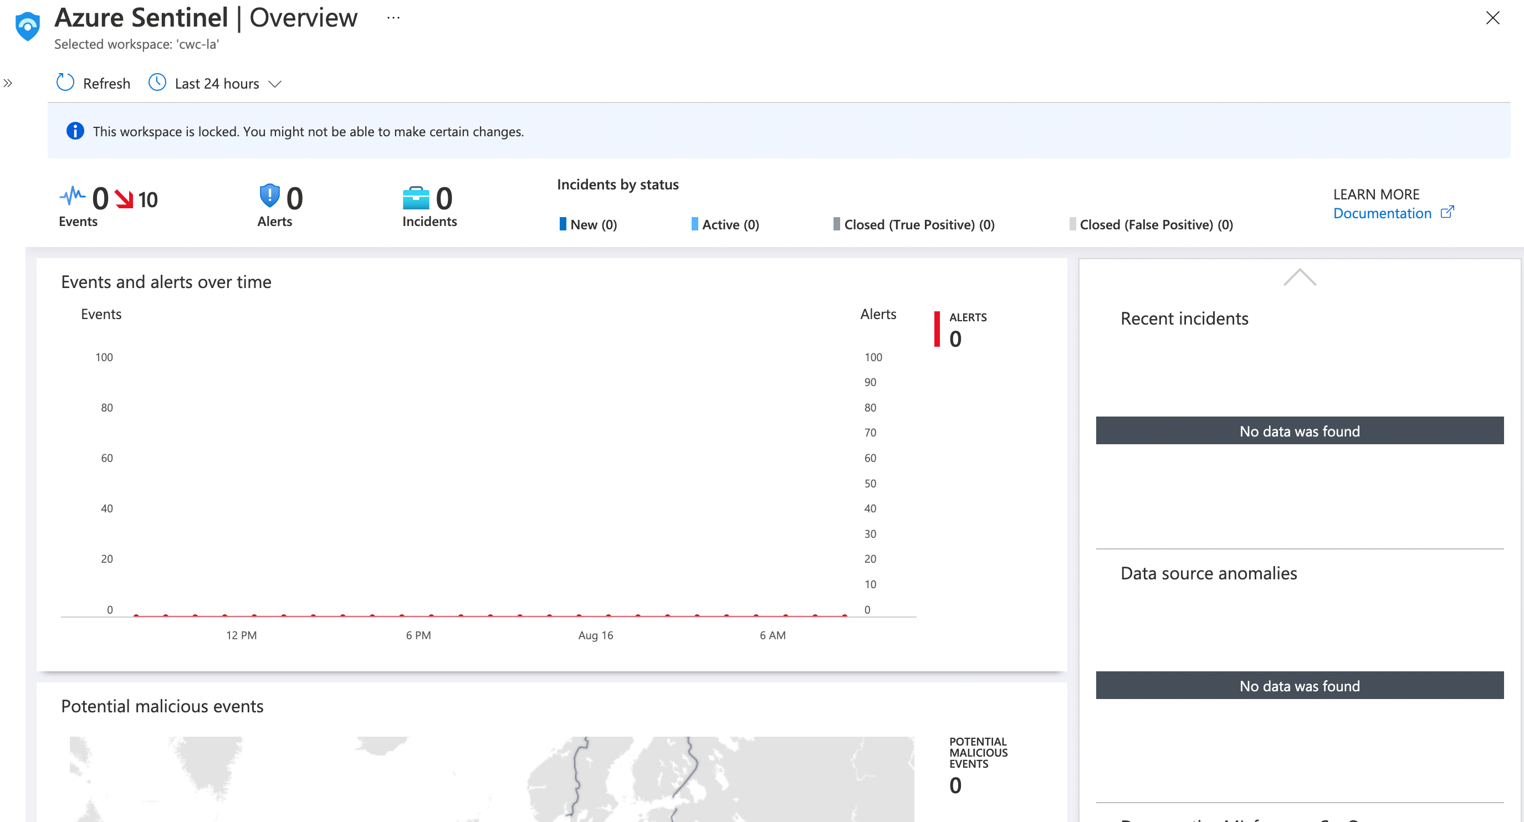Click the Incidents by status heading
Viewport: 1524px width, 822px height.
(x=618, y=184)
